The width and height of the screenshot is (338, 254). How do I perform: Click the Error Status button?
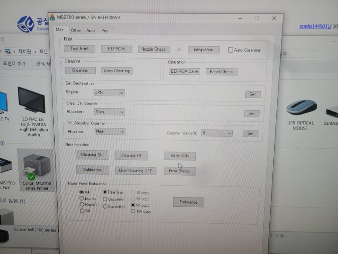180,171
